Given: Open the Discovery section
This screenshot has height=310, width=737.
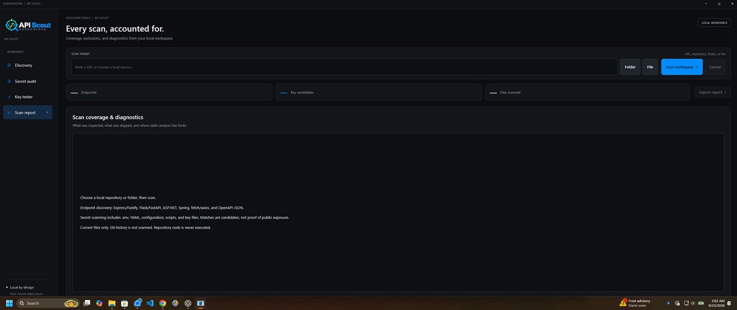Looking at the screenshot, I should click(x=27, y=65).
